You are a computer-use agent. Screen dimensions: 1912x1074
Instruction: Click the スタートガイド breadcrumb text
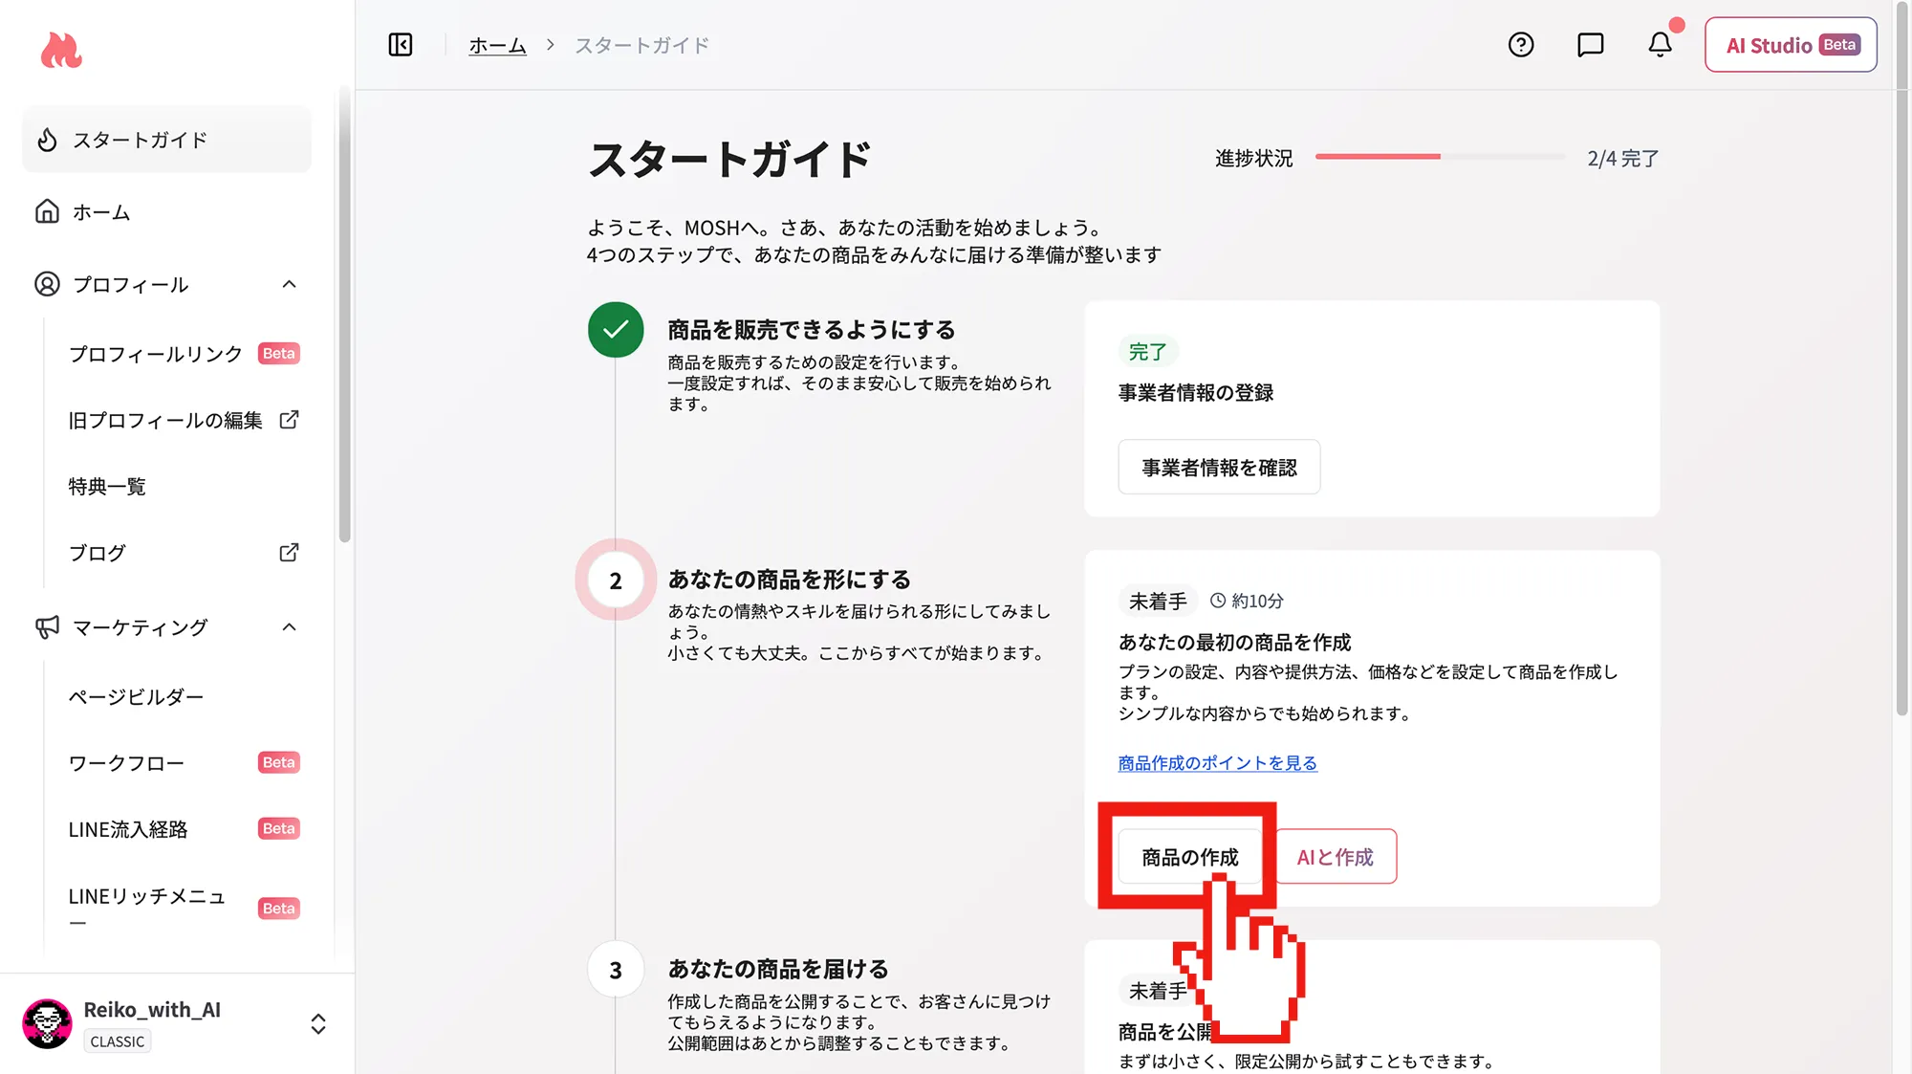641,45
